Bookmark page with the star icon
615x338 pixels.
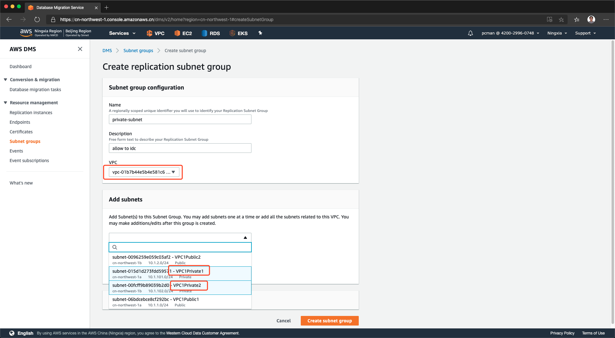[561, 20]
